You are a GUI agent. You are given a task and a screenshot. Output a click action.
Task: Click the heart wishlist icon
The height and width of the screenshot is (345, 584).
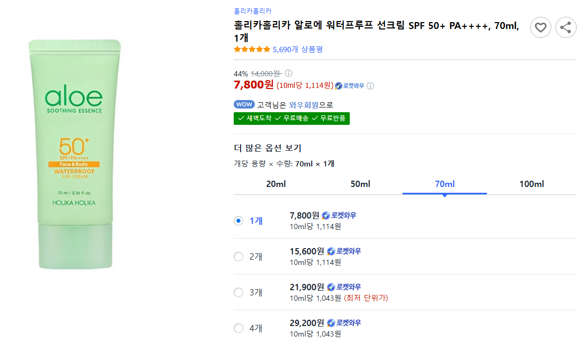pyautogui.click(x=541, y=27)
